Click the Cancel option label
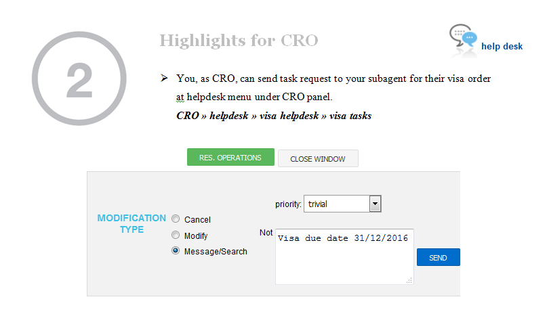This screenshot has height=316, width=547. point(197,219)
